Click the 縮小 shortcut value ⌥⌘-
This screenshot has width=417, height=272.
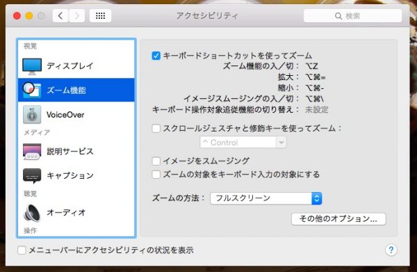(315, 88)
